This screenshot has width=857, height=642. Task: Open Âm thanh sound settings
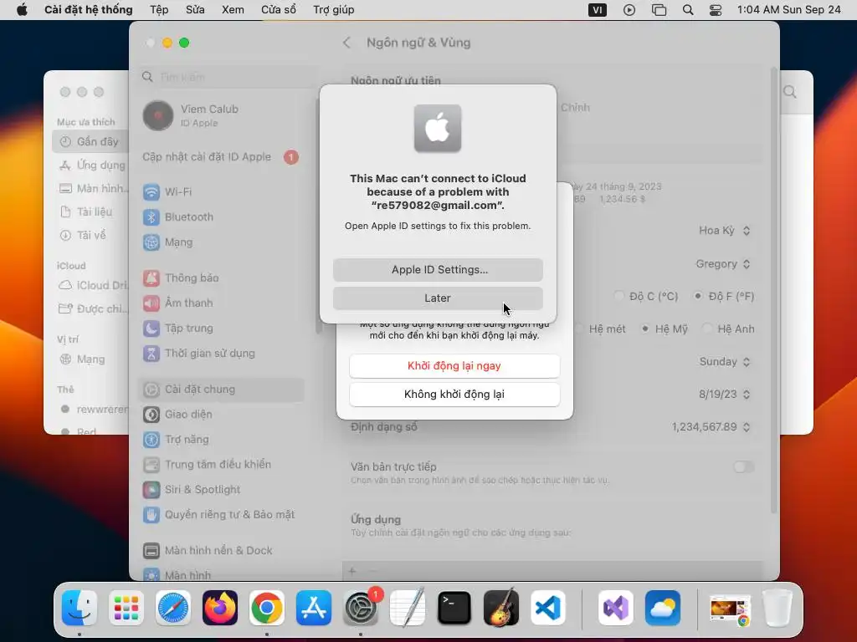coord(221,303)
